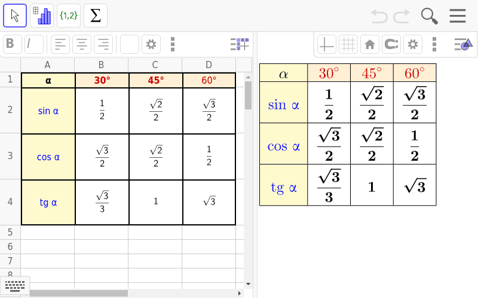This screenshot has width=478, height=299.
Task: Open the point capturing magnet option
Action: tap(391, 44)
